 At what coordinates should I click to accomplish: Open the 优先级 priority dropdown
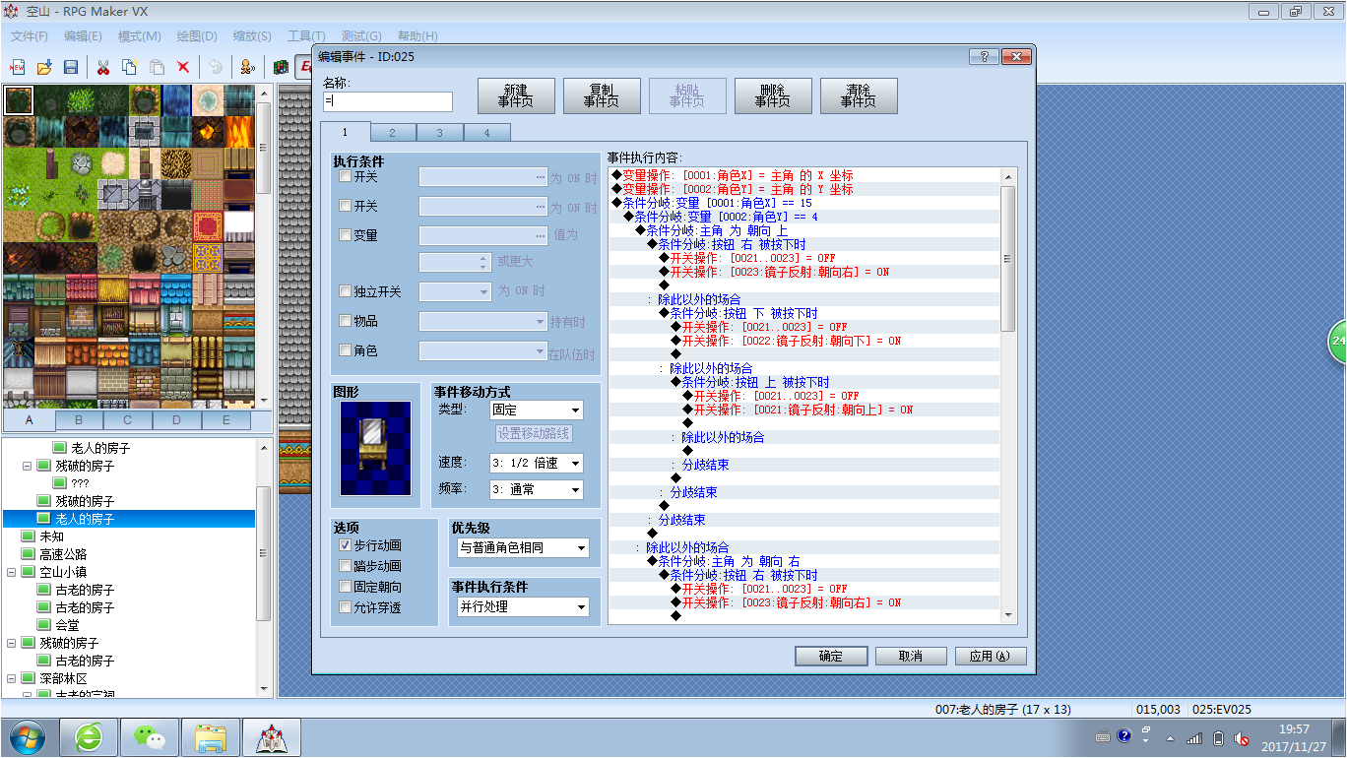pos(523,547)
